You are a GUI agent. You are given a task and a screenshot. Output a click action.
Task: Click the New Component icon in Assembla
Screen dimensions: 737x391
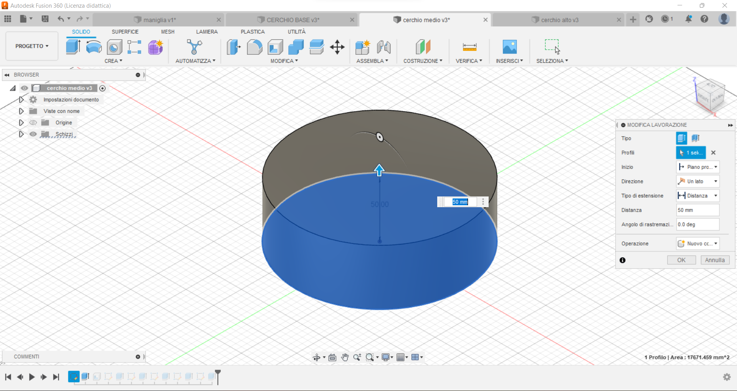(362, 47)
